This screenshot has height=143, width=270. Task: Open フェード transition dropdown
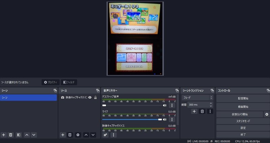point(197,98)
